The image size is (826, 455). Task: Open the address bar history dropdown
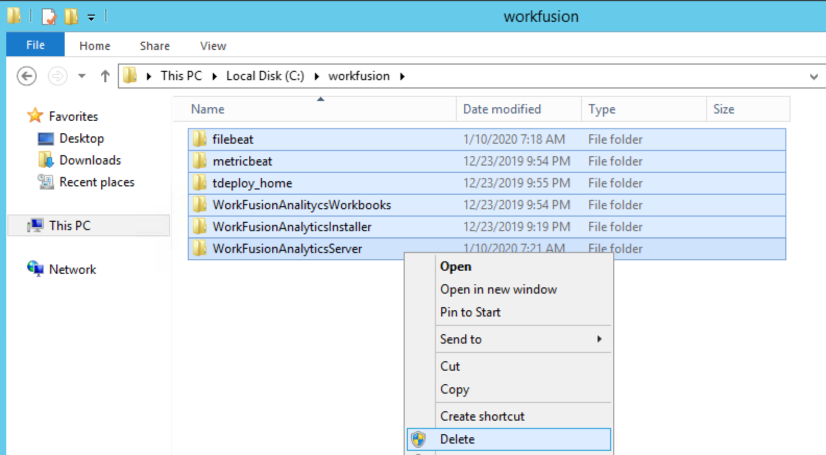(x=813, y=77)
